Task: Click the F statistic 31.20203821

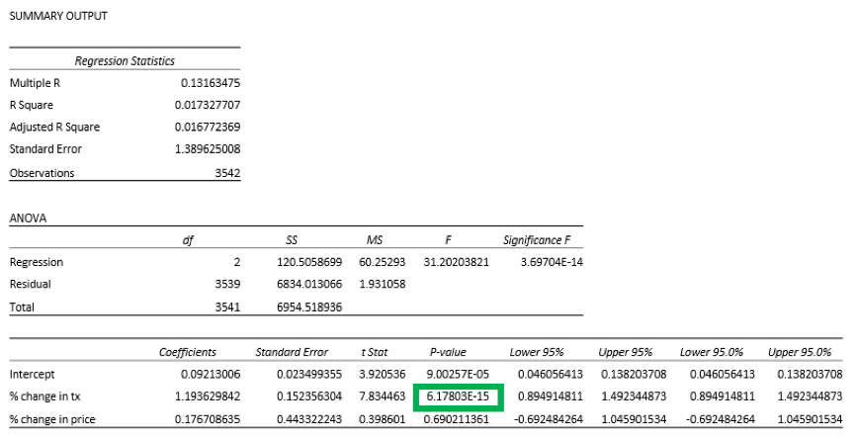Action: tap(457, 262)
